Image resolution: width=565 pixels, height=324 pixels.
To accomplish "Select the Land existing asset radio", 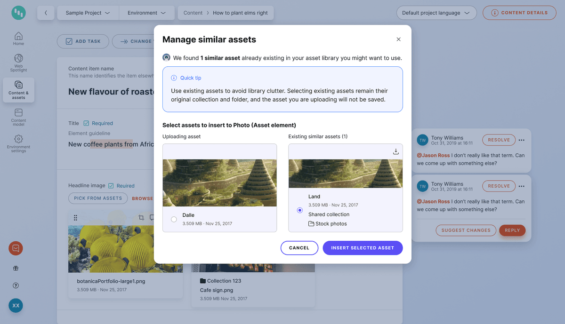I will (x=300, y=210).
